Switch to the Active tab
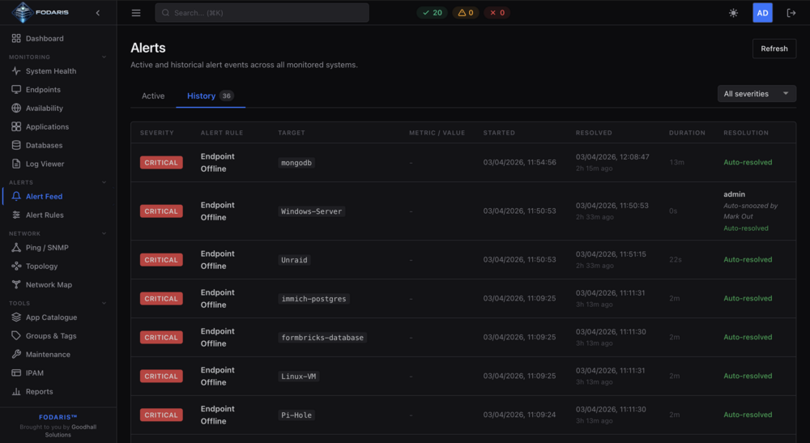810x443 pixels. [153, 96]
